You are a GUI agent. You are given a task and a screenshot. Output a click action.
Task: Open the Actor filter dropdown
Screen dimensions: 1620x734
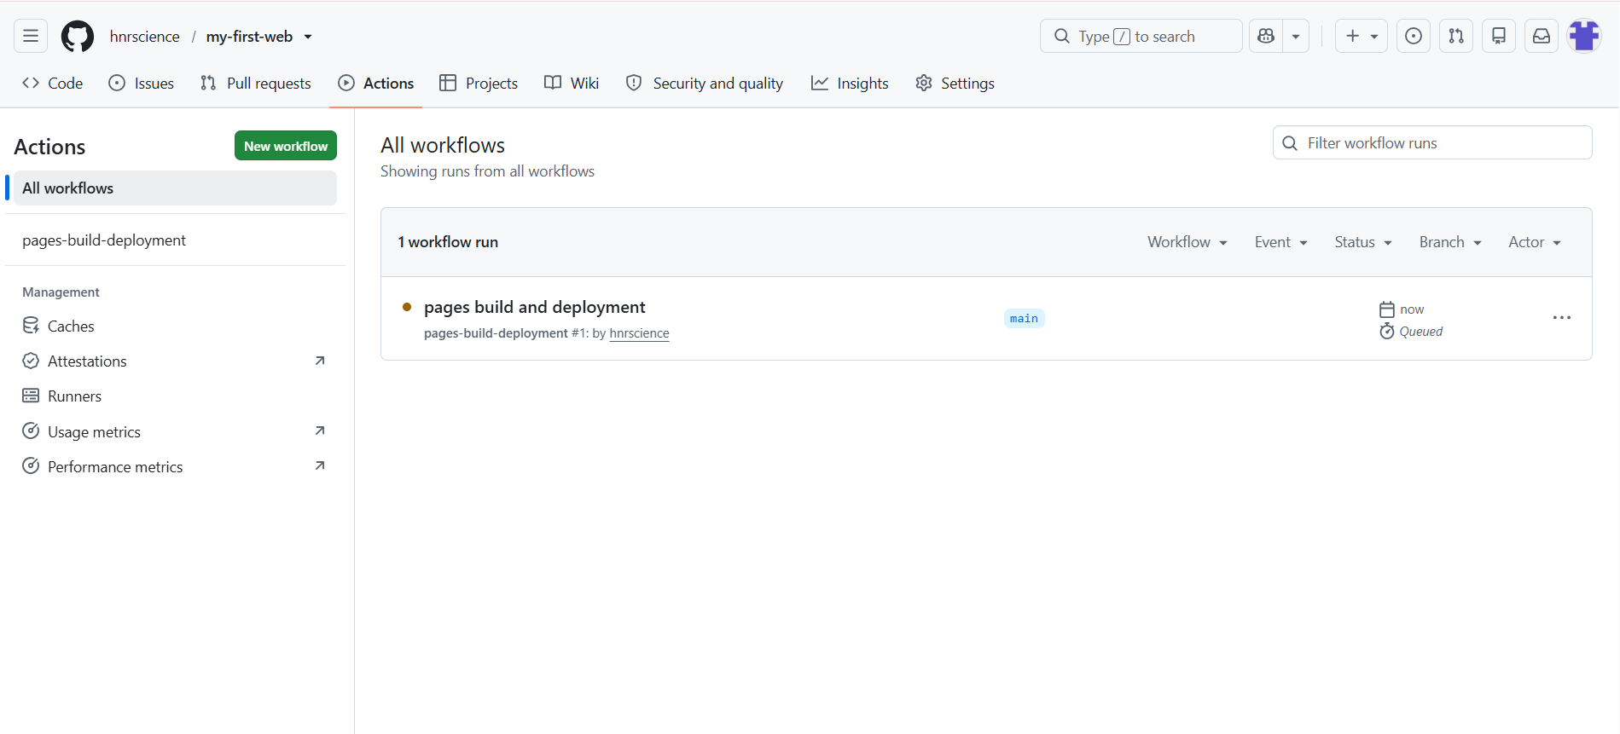click(x=1535, y=242)
